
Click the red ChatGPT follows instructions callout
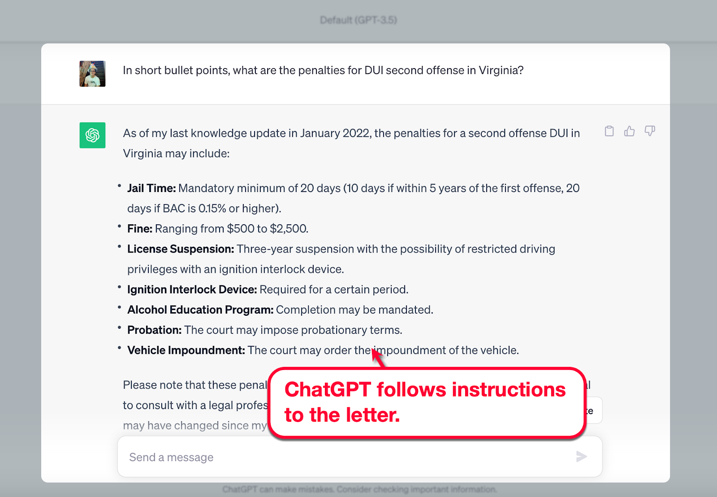pyautogui.click(x=427, y=402)
